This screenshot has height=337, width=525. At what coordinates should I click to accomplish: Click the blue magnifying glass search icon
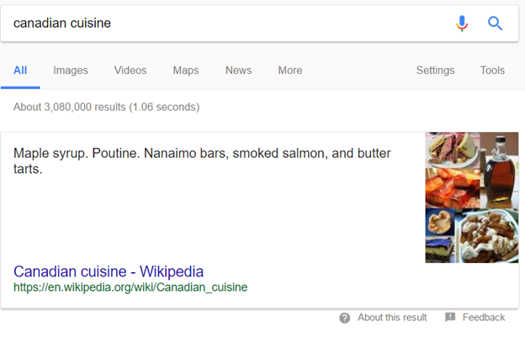pos(495,24)
